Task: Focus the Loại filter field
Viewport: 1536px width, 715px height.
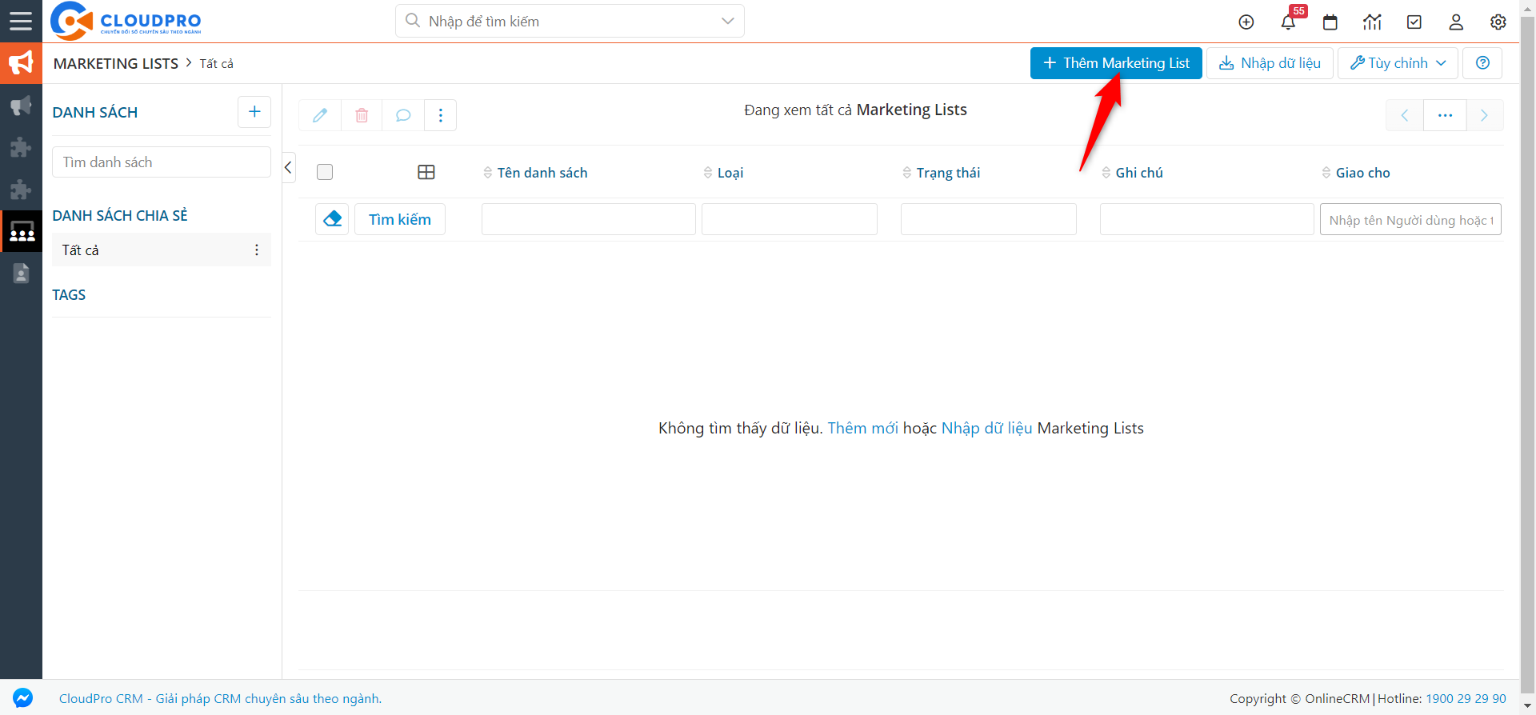Action: [790, 219]
